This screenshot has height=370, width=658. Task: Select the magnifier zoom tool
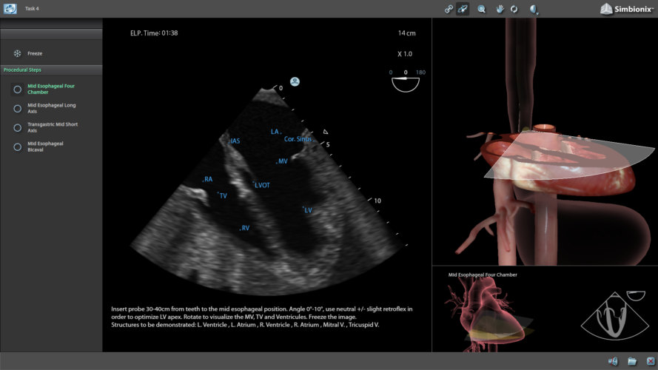coord(482,9)
